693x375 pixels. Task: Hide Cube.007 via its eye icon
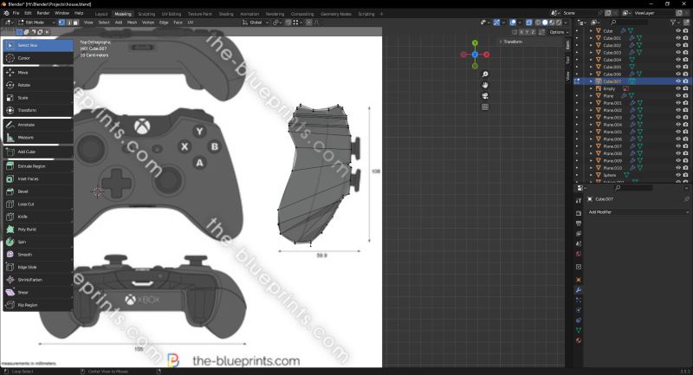pyautogui.click(x=678, y=81)
